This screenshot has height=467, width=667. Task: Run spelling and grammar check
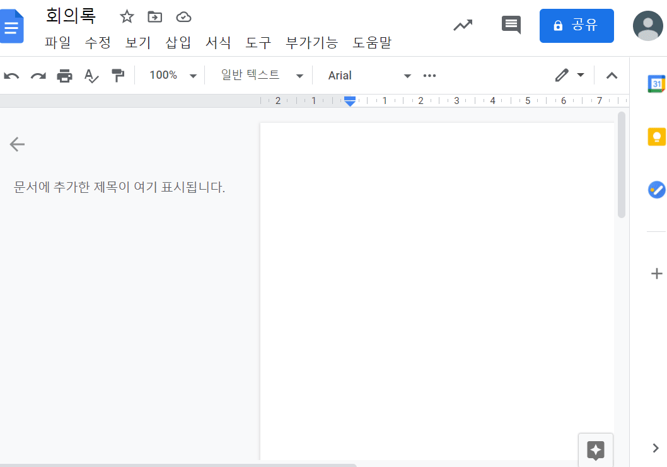tap(91, 76)
